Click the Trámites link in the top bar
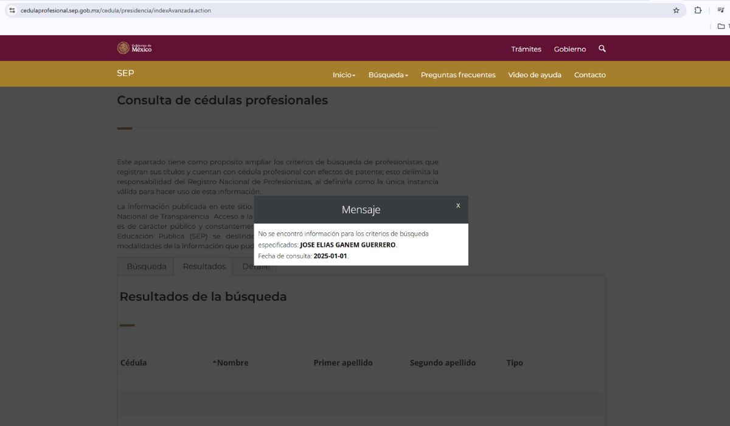Screen dimensions: 730x426 click(x=526, y=49)
